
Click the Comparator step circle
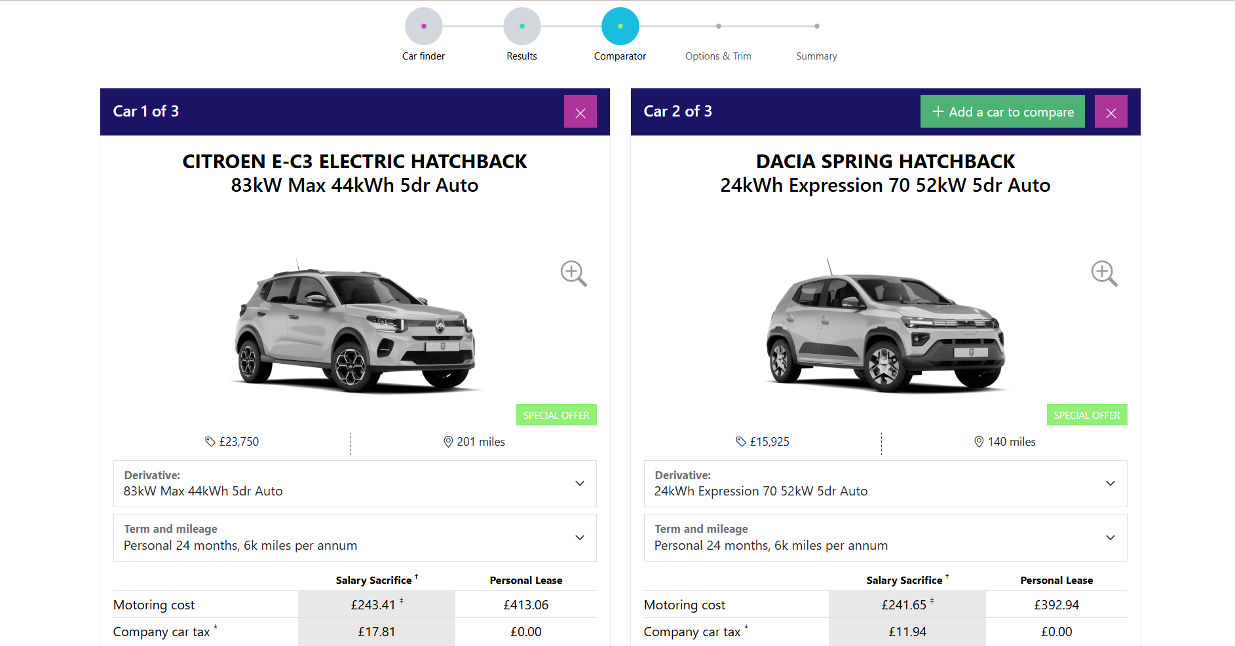(620, 26)
